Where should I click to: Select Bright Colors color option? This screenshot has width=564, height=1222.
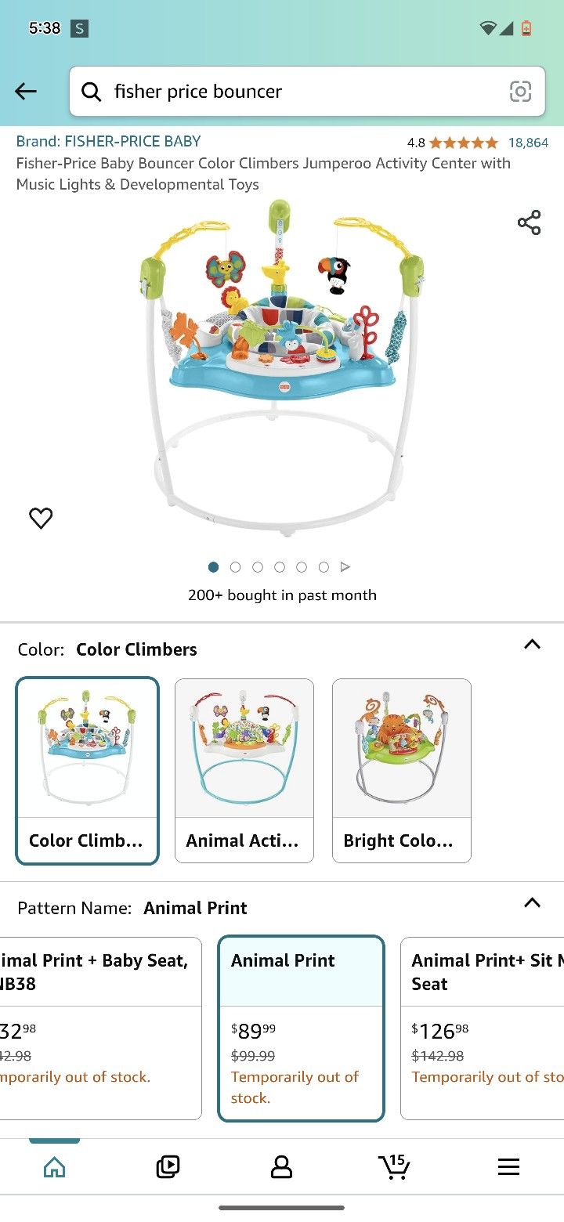[402, 770]
